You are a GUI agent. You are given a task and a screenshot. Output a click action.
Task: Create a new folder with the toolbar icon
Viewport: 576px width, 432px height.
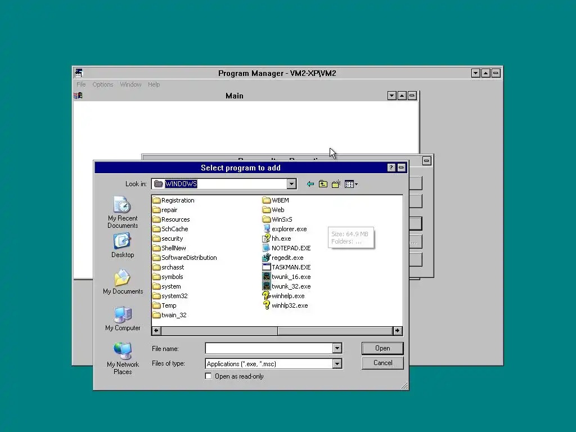coord(336,184)
